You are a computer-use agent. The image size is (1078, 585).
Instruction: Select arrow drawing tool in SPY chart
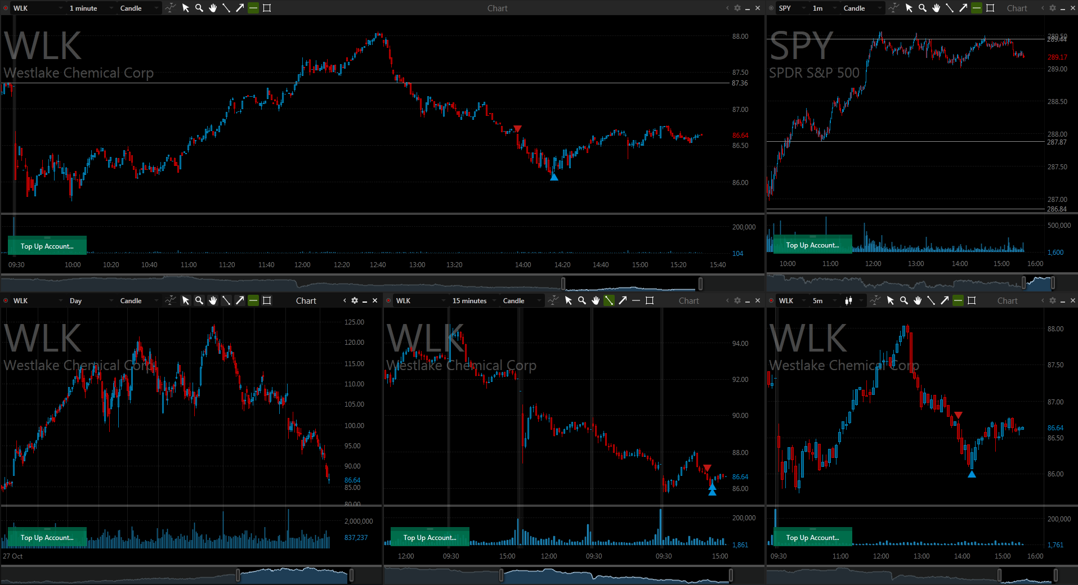tap(963, 8)
